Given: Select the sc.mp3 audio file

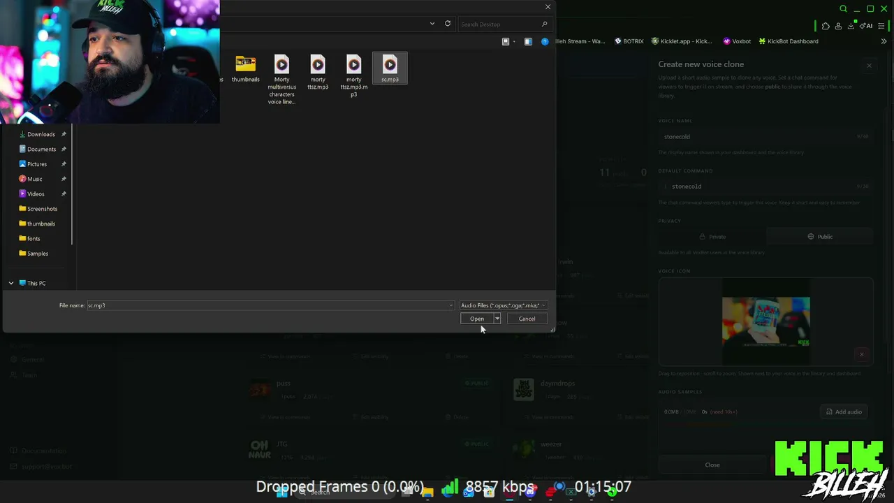Looking at the screenshot, I should point(390,68).
